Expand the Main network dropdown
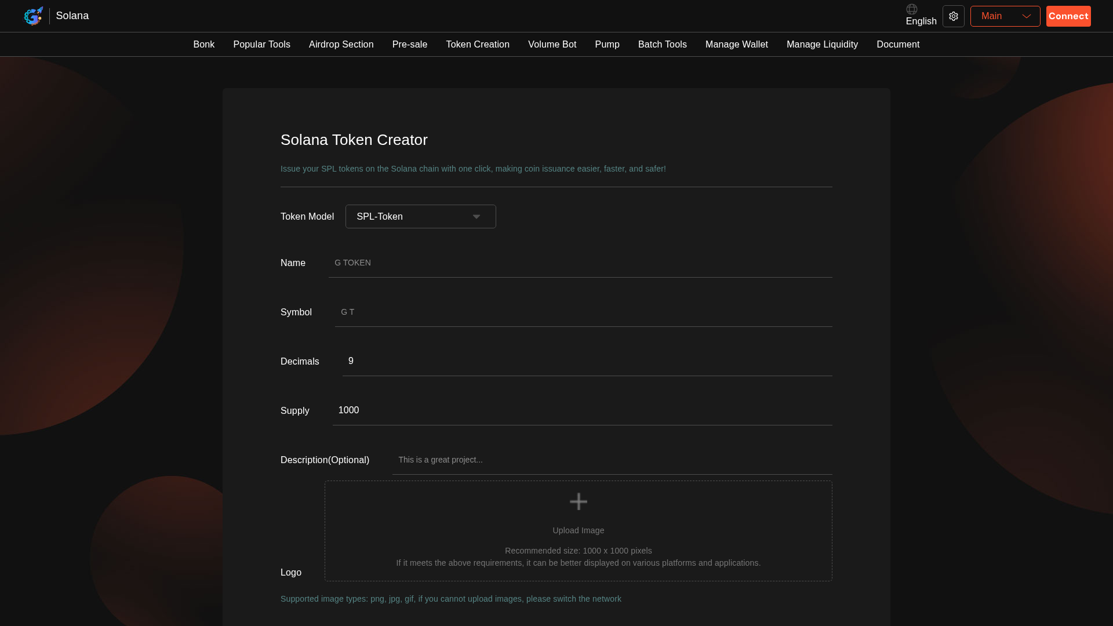The width and height of the screenshot is (1113, 626). (1005, 16)
